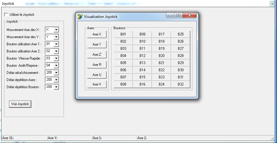Enable the 'Utiliser le Joystick' checkbox

tap(7, 15)
